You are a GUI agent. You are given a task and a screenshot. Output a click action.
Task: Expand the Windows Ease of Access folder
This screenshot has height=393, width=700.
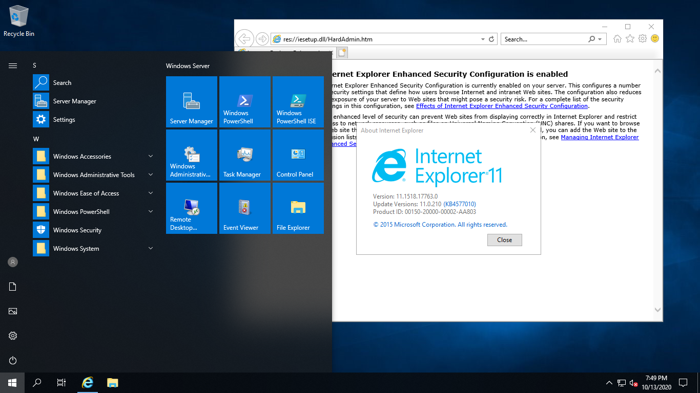click(x=94, y=193)
